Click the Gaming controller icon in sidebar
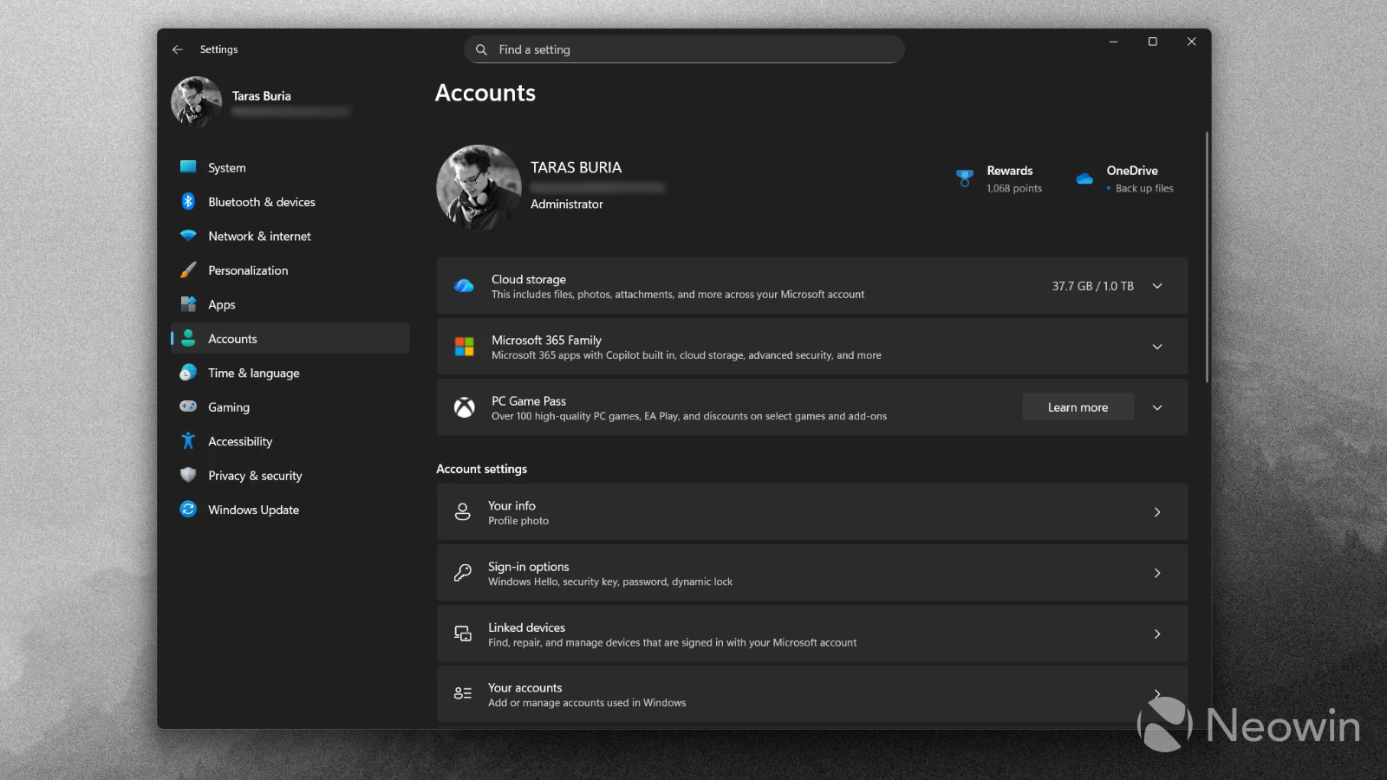Screen dimensions: 1387x780 click(188, 406)
